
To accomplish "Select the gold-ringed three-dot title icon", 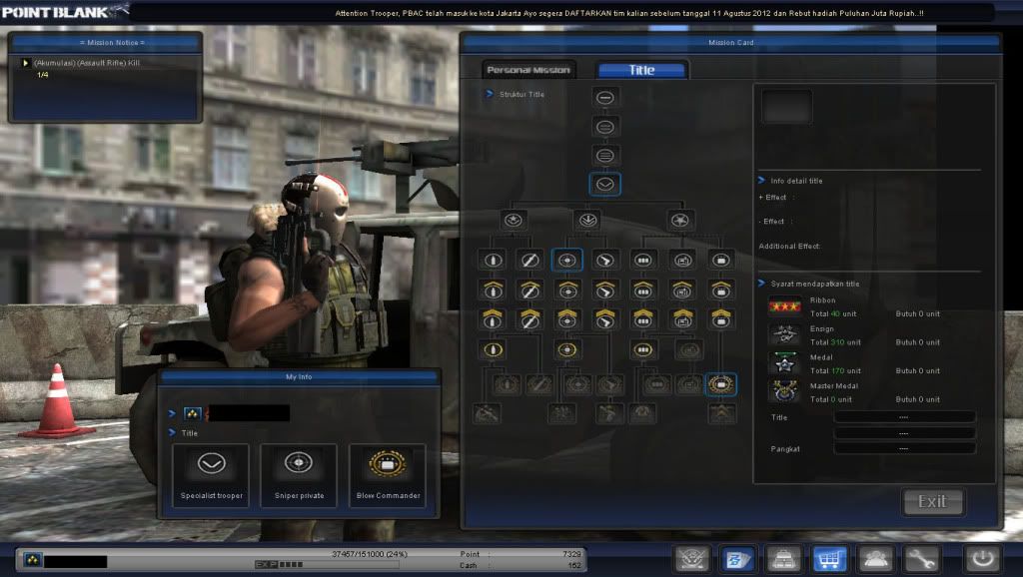I will pyautogui.click(x=643, y=350).
